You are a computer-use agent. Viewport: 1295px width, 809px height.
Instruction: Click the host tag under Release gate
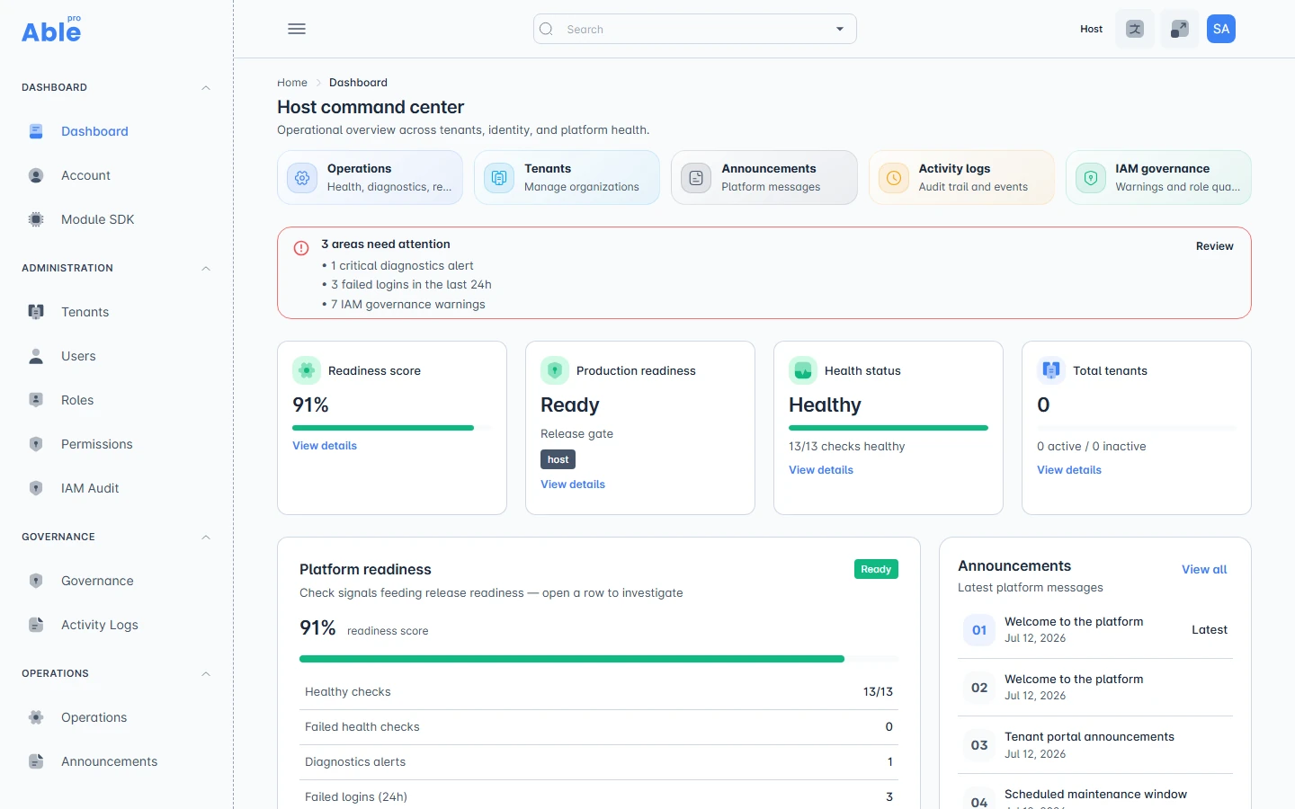point(558,459)
